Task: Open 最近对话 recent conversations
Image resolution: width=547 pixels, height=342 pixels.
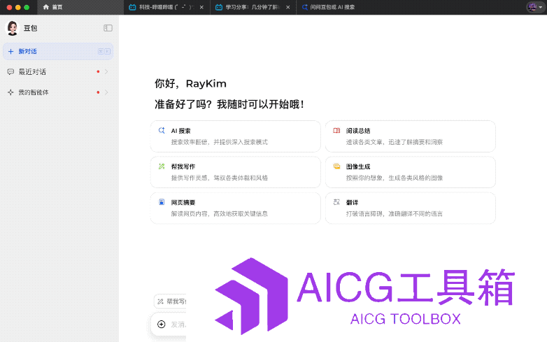Action: (58, 72)
